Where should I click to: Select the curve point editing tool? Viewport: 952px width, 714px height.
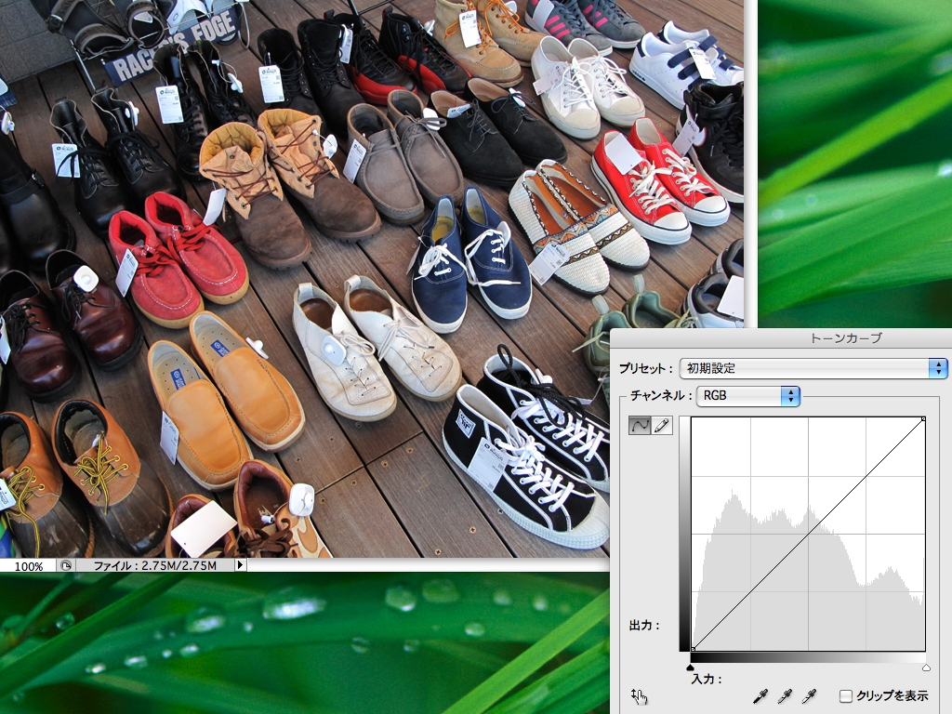(640, 426)
